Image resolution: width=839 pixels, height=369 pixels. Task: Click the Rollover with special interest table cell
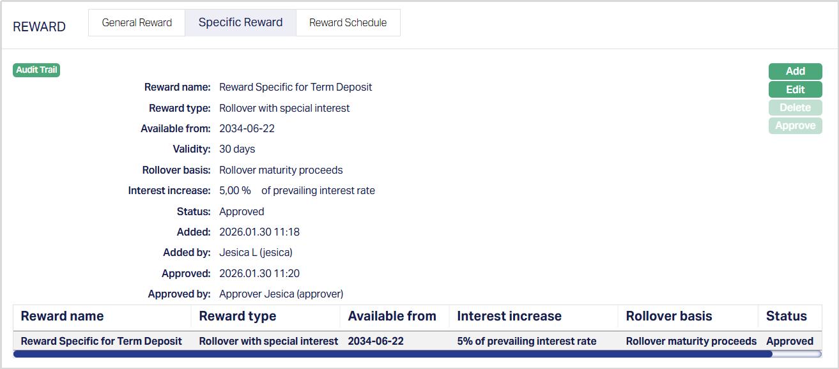click(268, 341)
